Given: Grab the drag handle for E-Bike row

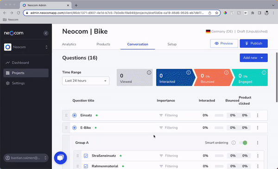Looking at the screenshot, I should [66, 128].
